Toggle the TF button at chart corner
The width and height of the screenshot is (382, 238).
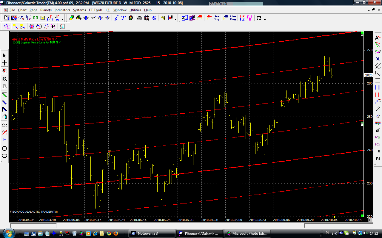coord(370,220)
